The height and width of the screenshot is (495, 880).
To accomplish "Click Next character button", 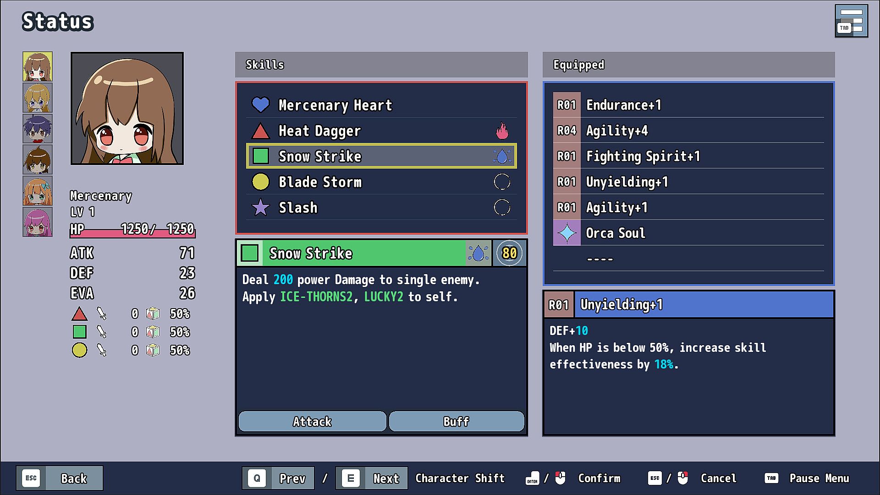I will pyautogui.click(x=371, y=478).
